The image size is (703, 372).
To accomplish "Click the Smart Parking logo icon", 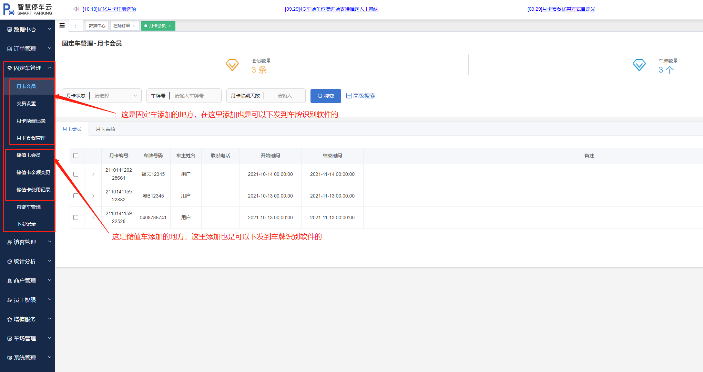I will (9, 9).
